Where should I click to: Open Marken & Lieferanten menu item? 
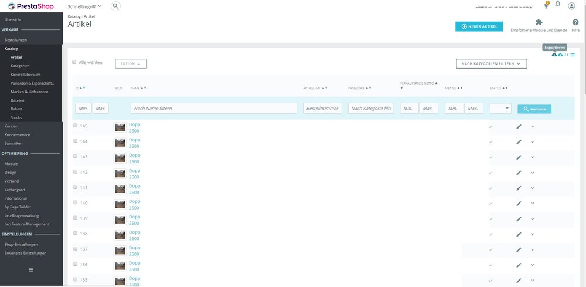tap(29, 92)
